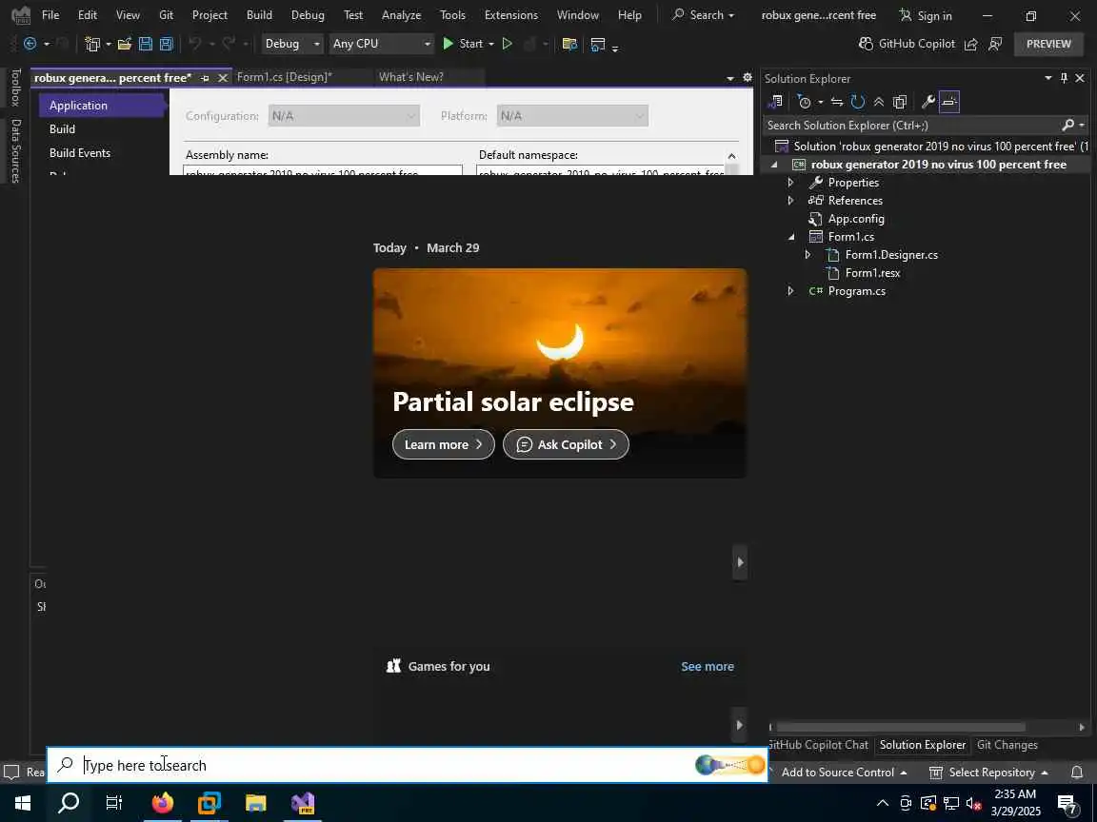Viewport: 1097px width, 822px height.
Task: Click the PREVIEW button
Action: [x=1048, y=44]
